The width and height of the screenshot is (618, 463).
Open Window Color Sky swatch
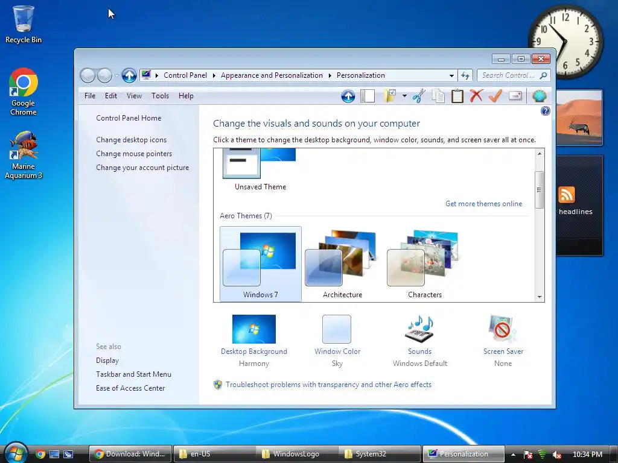pyautogui.click(x=337, y=329)
